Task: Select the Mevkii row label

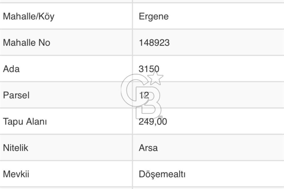Action: point(16,174)
